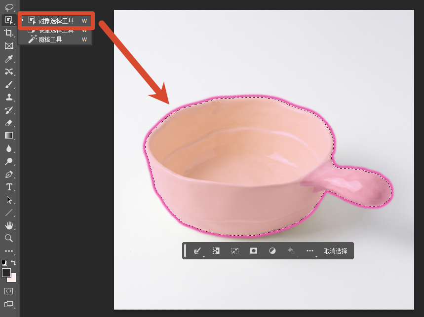Image resolution: width=424 pixels, height=317 pixels.
Task: Open the Edit Toolbar three-dots icon
Action: [x=9, y=251]
